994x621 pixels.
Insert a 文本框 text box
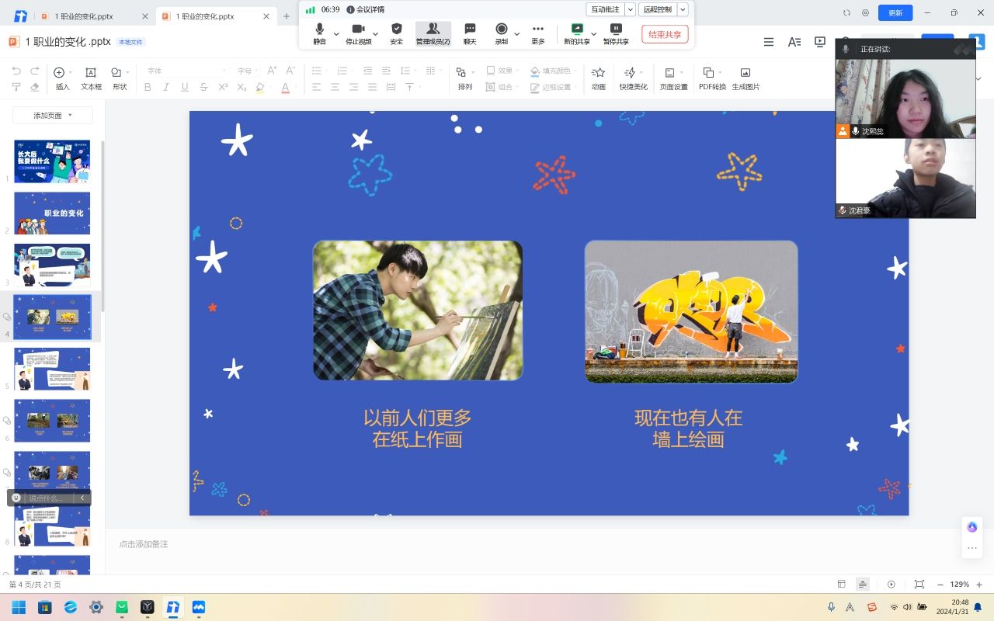[91, 73]
